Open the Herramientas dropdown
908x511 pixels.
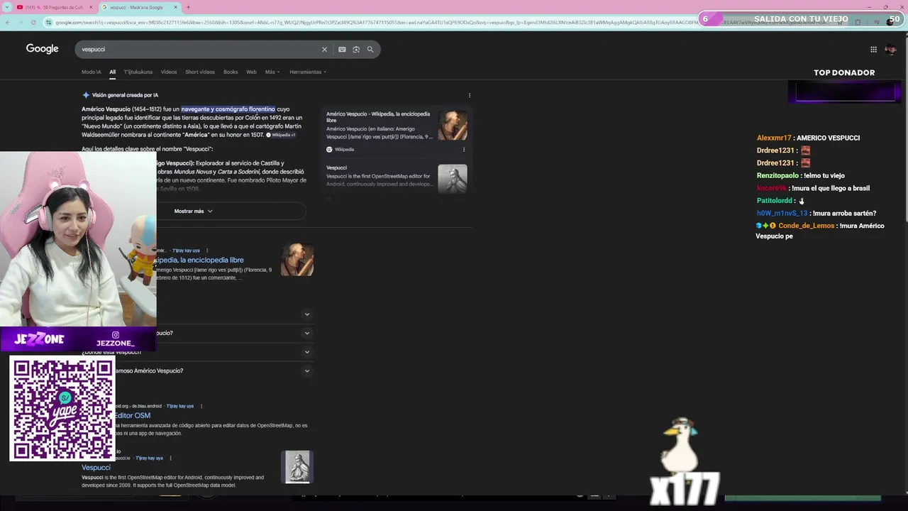(x=308, y=72)
